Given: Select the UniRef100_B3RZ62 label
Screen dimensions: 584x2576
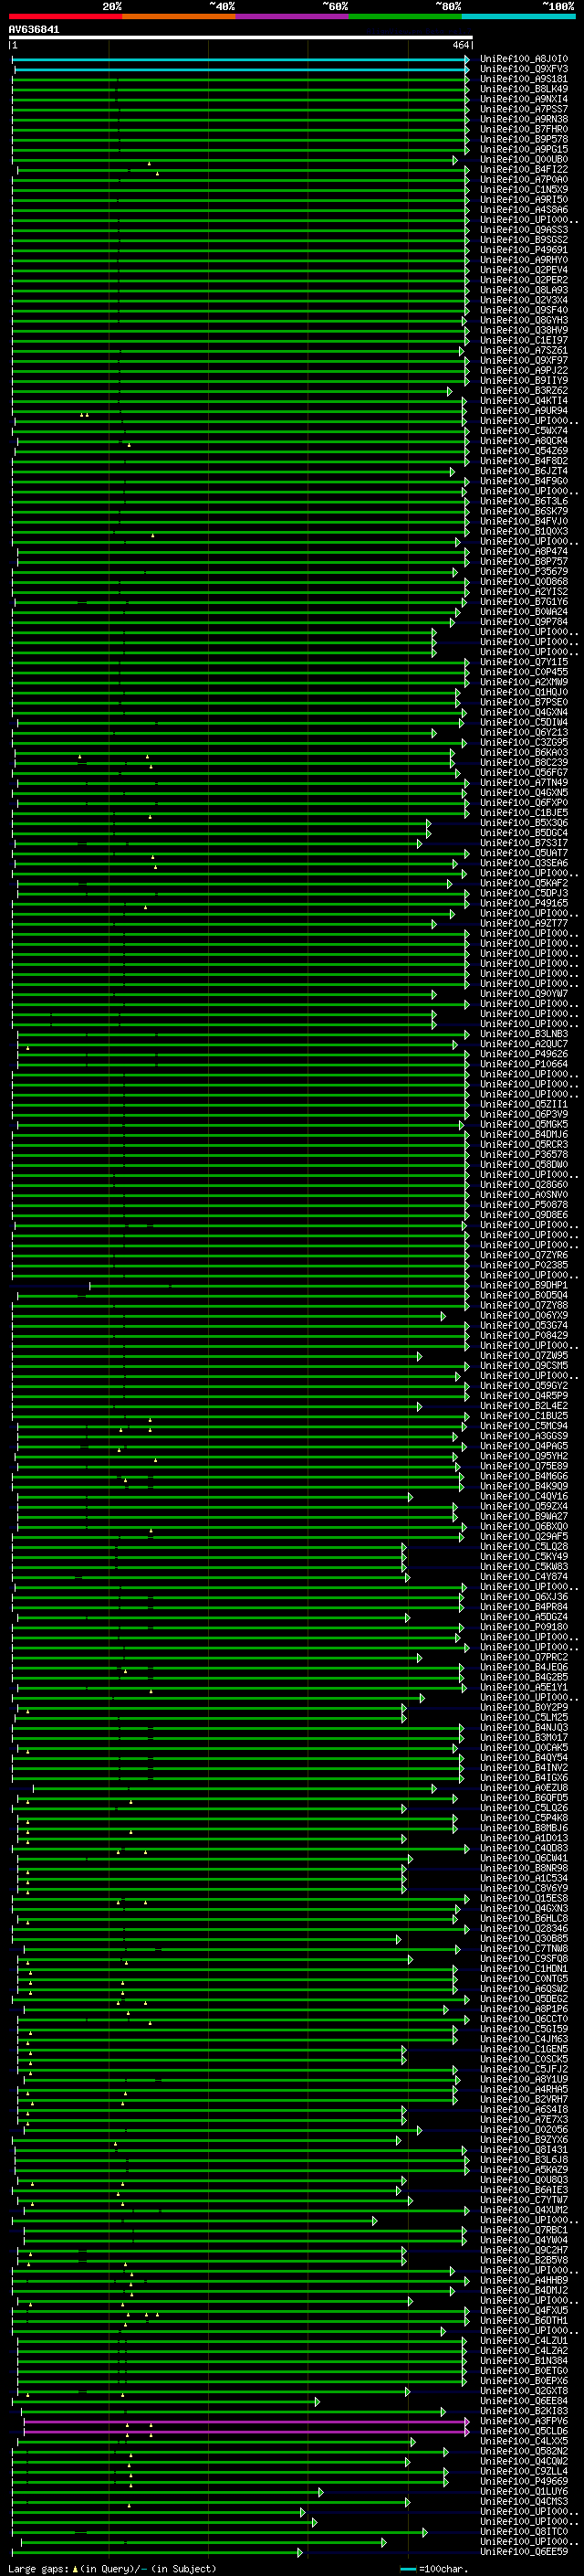Looking at the screenshot, I should coord(524,390).
